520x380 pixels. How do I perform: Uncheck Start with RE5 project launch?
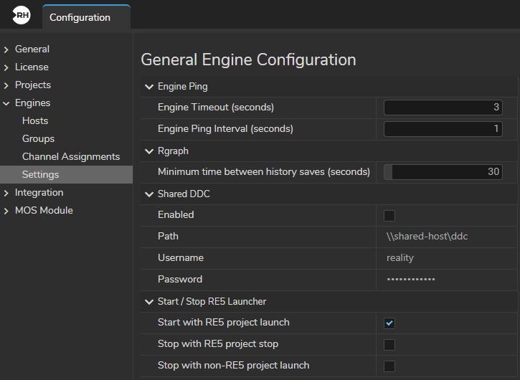[x=389, y=323]
